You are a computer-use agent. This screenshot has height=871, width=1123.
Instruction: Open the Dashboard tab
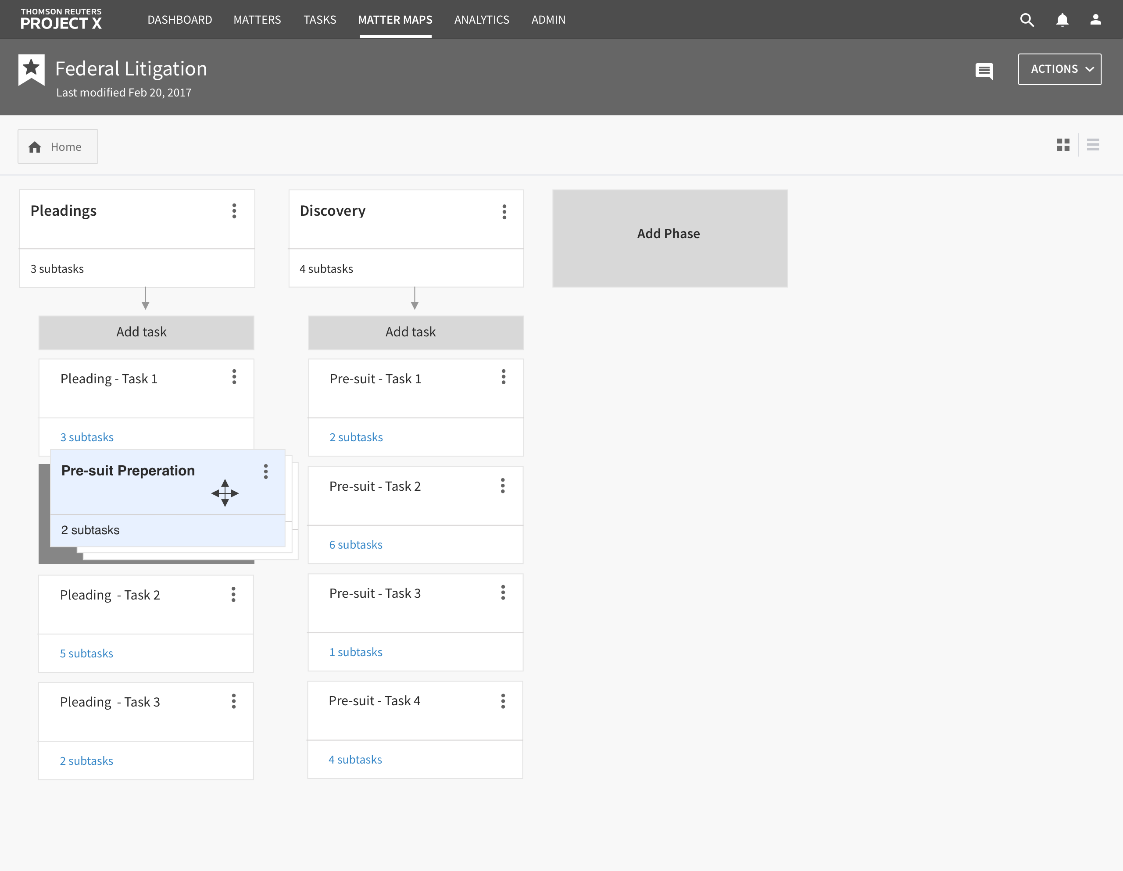pyautogui.click(x=179, y=20)
